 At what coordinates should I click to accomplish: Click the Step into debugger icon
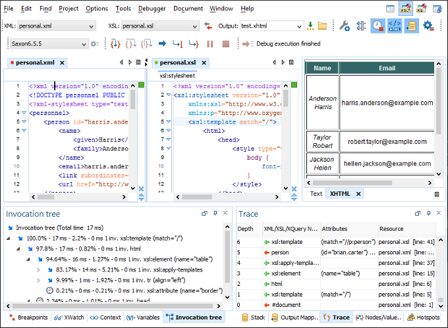(x=115, y=44)
